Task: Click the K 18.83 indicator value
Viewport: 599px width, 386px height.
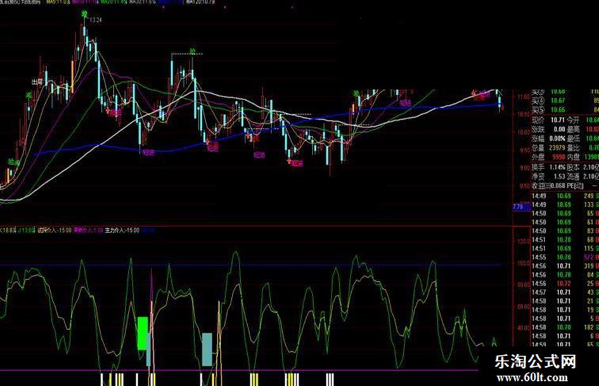Action: 8,231
